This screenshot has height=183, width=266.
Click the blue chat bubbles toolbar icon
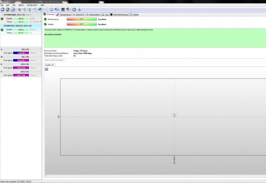pos(56,10)
